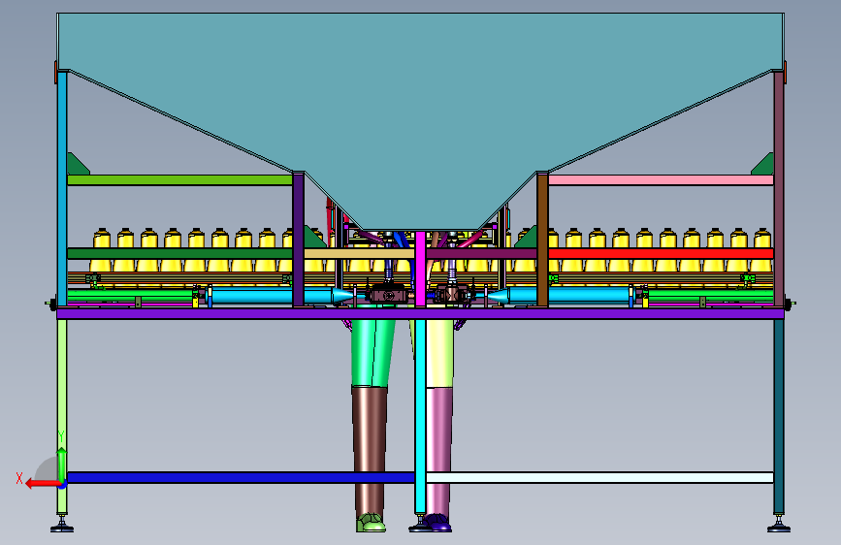Click the red X axis arrow
The image size is (841, 545).
(44, 484)
